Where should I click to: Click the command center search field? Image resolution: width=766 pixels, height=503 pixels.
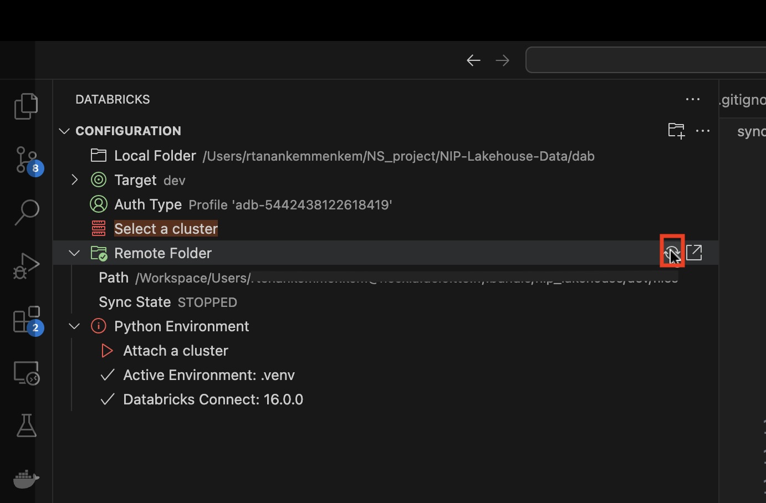(x=646, y=60)
